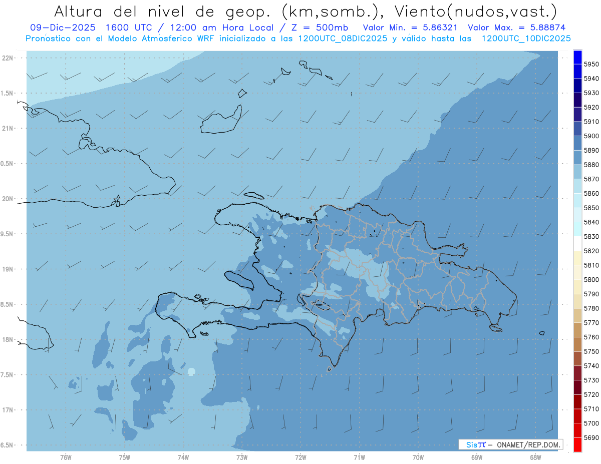The image size is (601, 464).
Task: Click the "74W" longitude label
Action: point(183,457)
